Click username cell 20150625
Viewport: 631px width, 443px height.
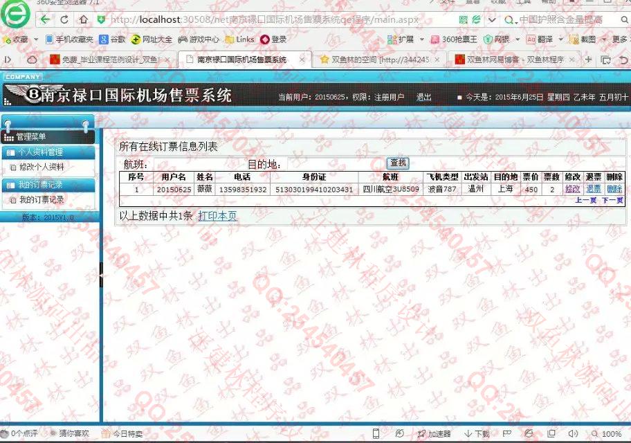[174, 189]
